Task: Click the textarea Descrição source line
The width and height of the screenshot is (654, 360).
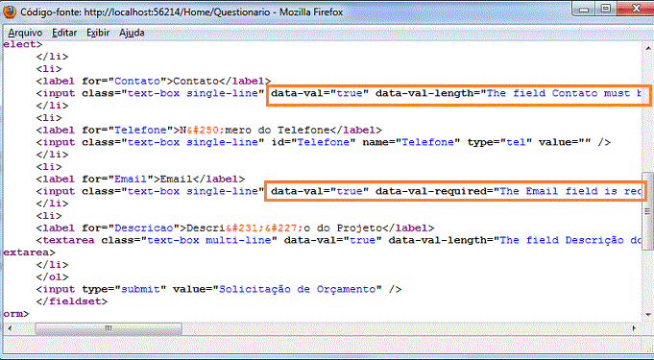Action: click(338, 240)
